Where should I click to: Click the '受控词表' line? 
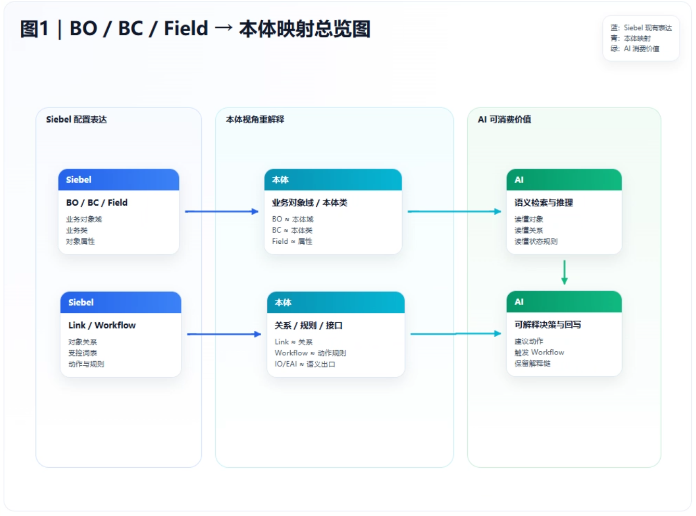82,353
